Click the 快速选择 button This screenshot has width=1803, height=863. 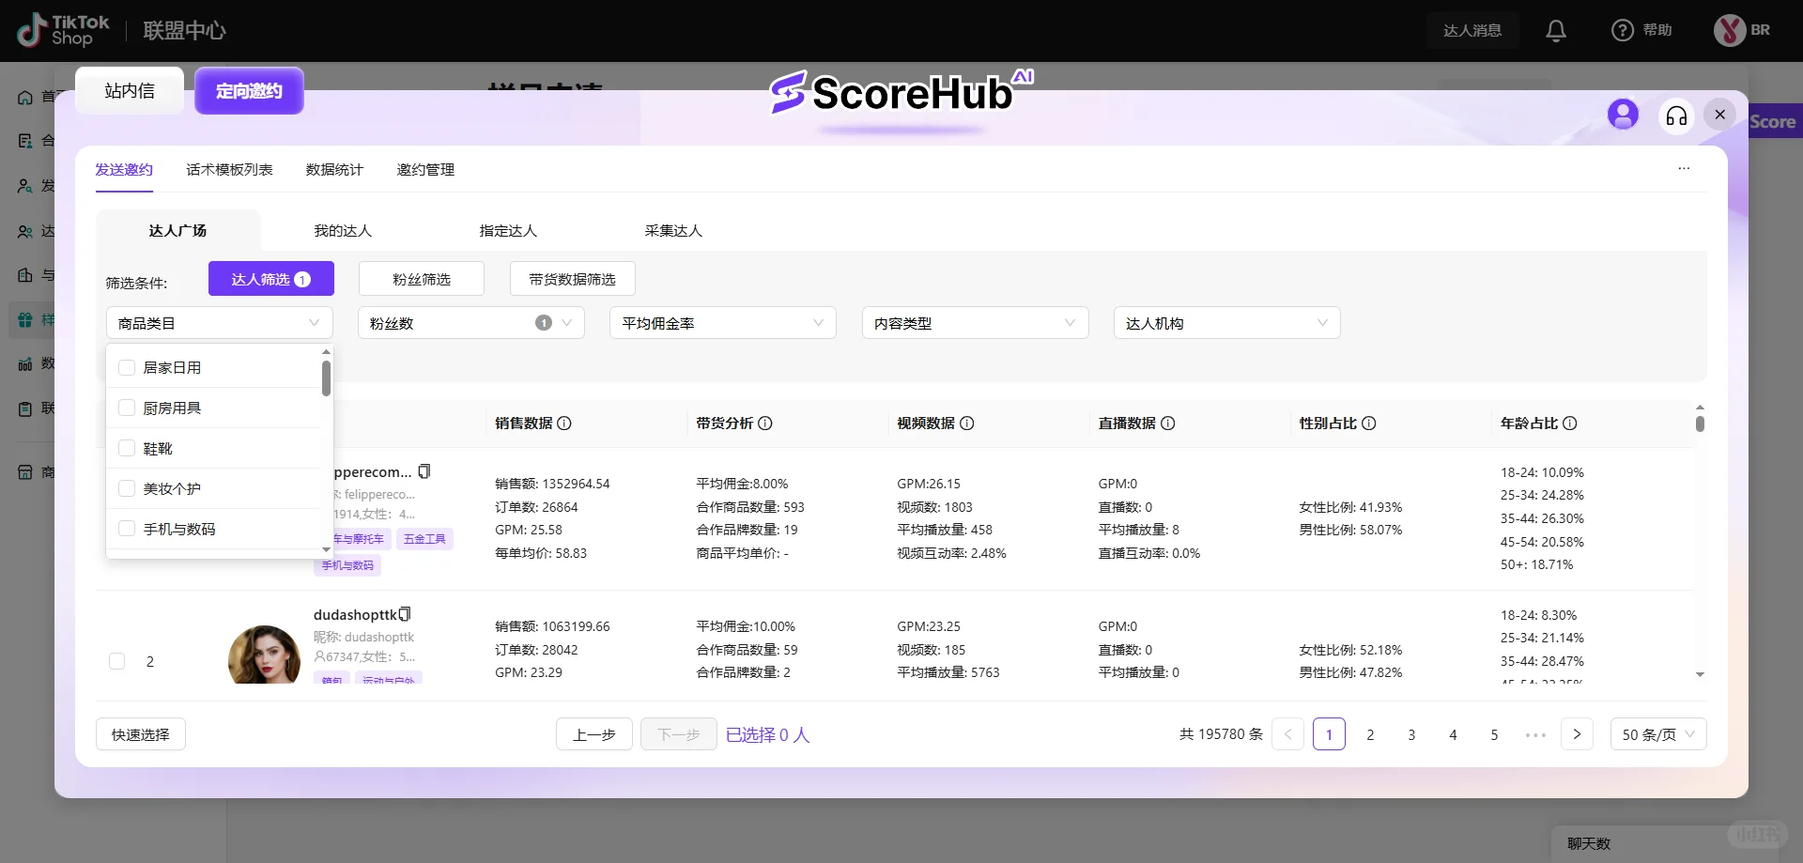click(x=141, y=734)
